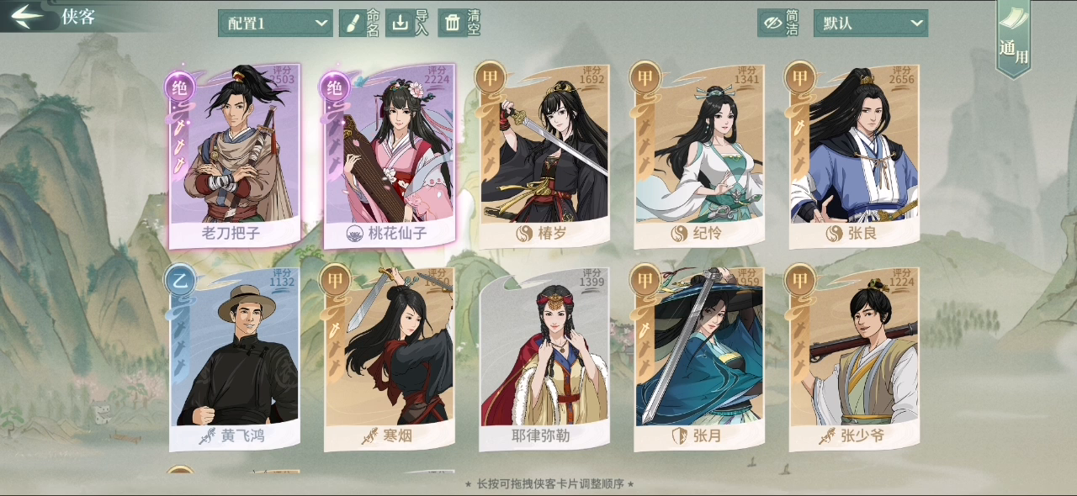Select the 桃花仙子 hero card
The width and height of the screenshot is (1077, 496).
389,156
